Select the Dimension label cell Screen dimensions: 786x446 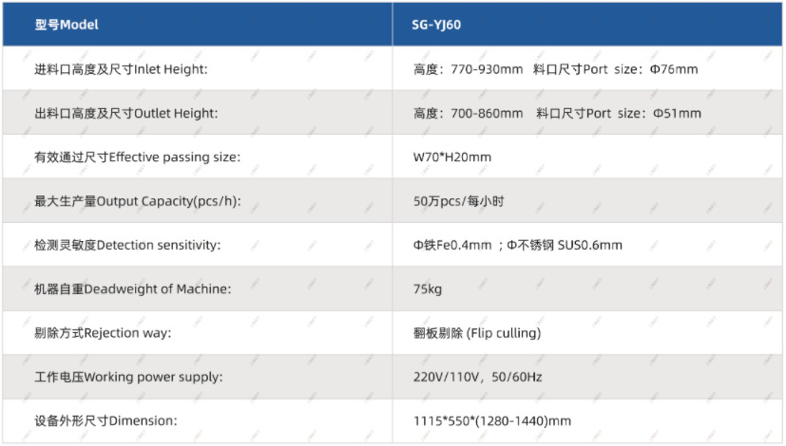tap(106, 420)
